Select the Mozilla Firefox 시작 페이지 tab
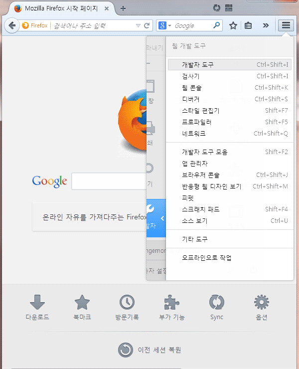 pyautogui.click(x=61, y=8)
